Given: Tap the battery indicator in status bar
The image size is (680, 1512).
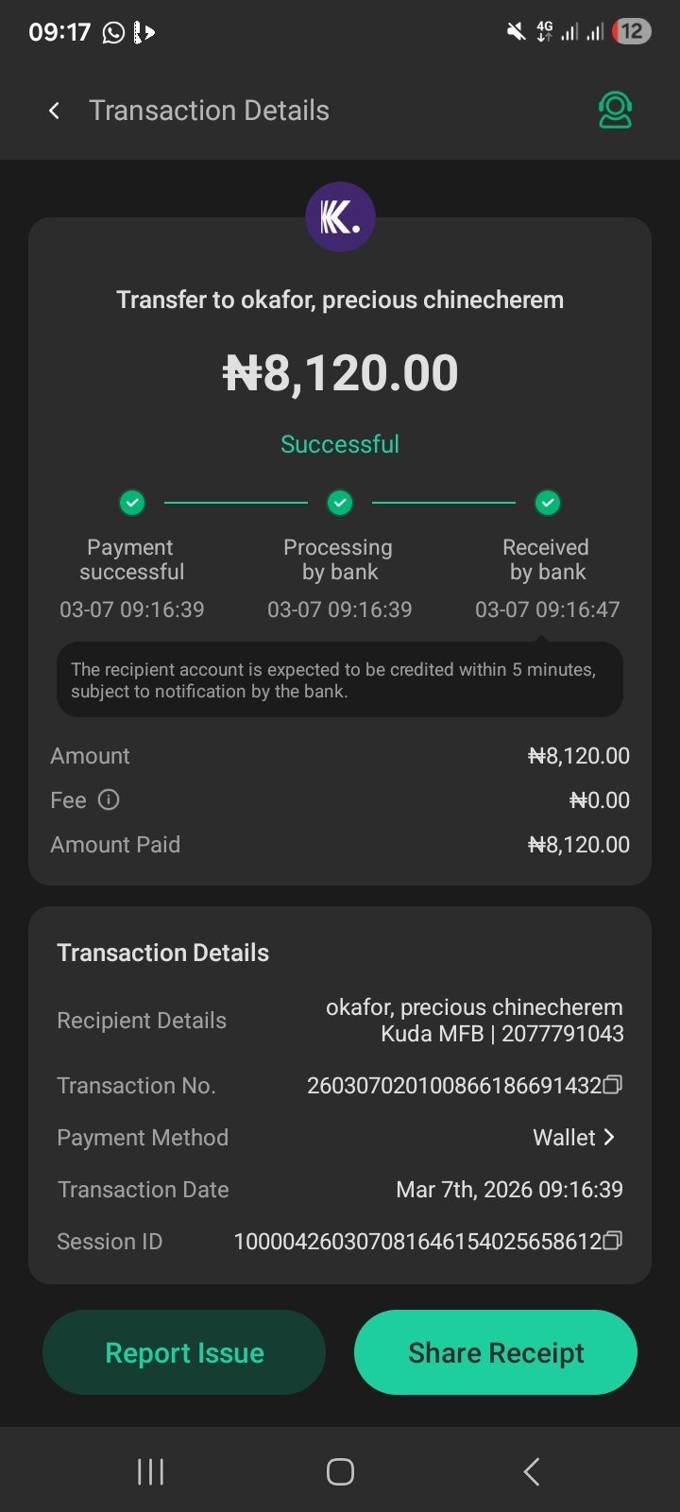Looking at the screenshot, I should pyautogui.click(x=631, y=32).
